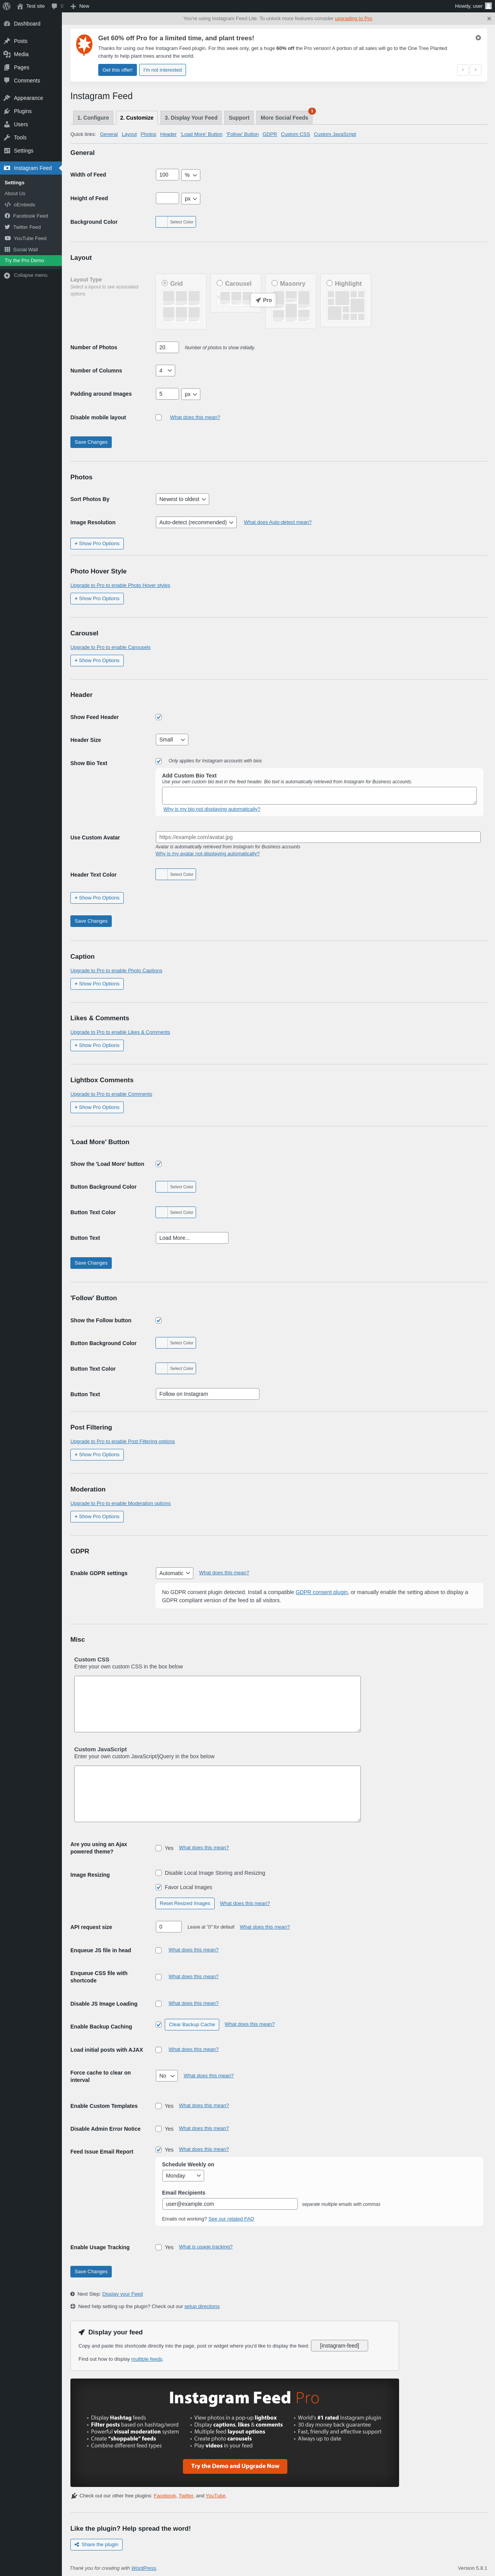Dismiss the 60% off Pro notice
495x2576 pixels.
(477, 38)
